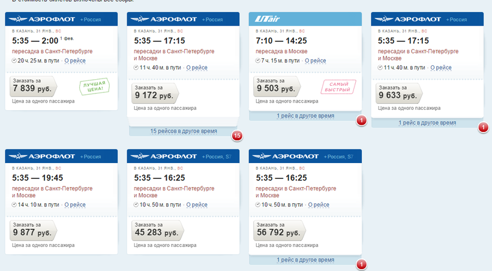This screenshot has width=492, height=271.
Task: Expand 1 рейс в другое время under 9 633 card
Action: tap(427, 123)
